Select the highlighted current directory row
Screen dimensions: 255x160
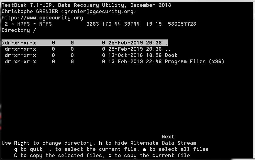85,43
